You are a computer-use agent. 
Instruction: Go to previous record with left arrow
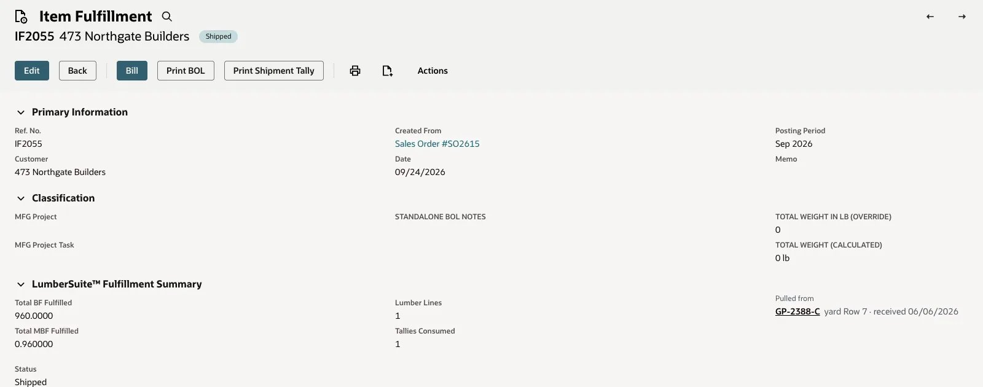[930, 17]
